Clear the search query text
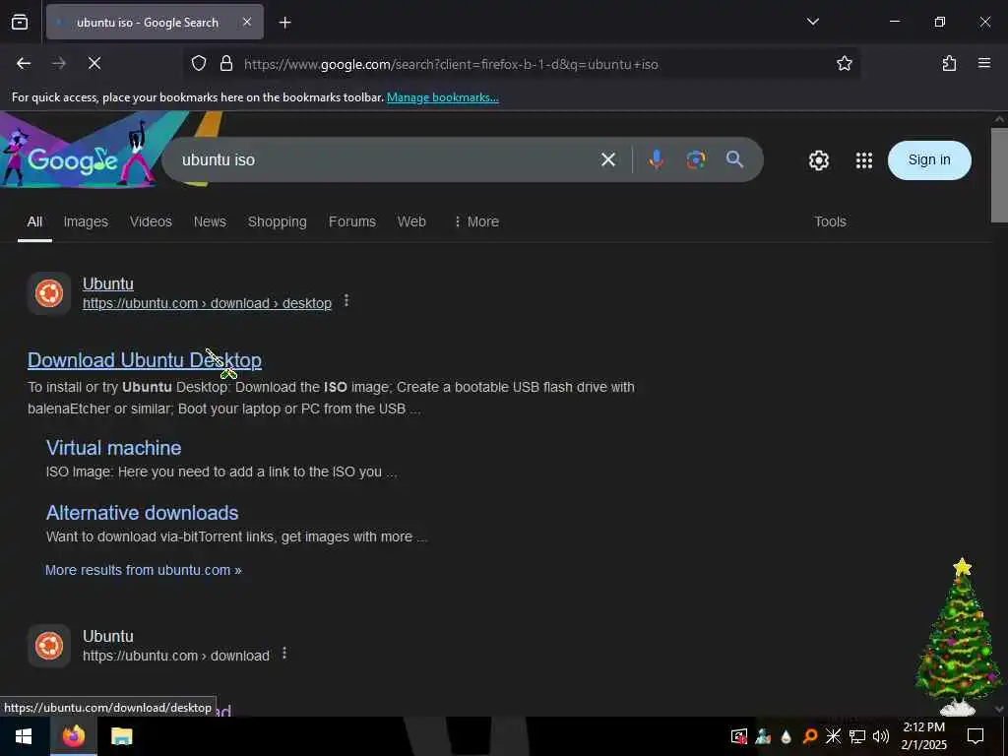The image size is (1008, 756). point(608,159)
